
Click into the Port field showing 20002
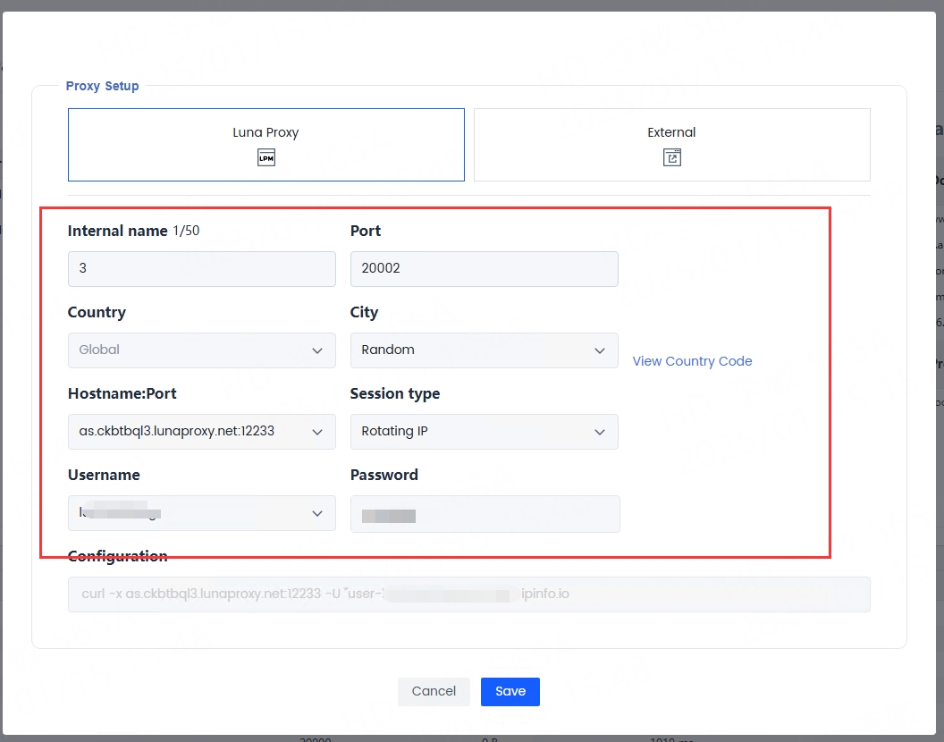484,268
